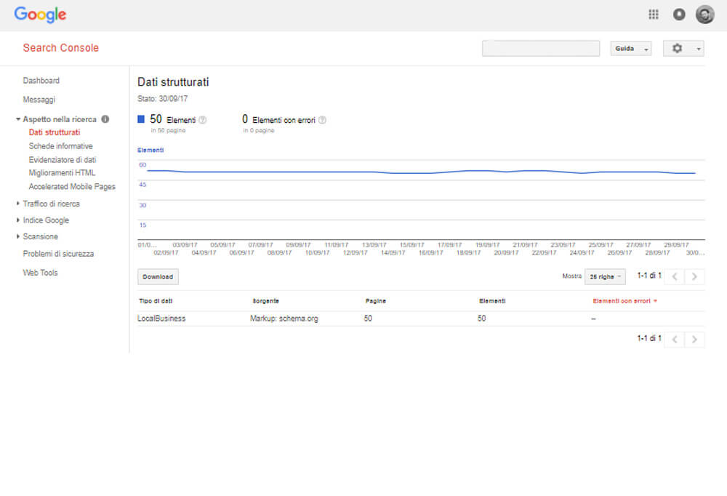Click the 50 Elementi counter
This screenshot has width=727, height=496.
[x=172, y=120]
